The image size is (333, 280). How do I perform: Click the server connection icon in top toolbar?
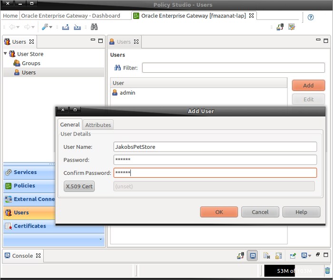coord(280,27)
